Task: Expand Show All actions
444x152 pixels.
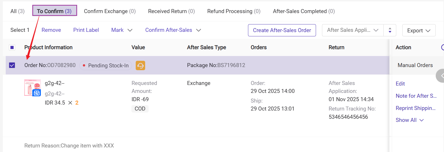Action: point(409,120)
